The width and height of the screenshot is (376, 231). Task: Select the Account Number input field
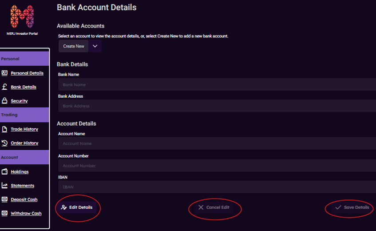[x=217, y=166]
